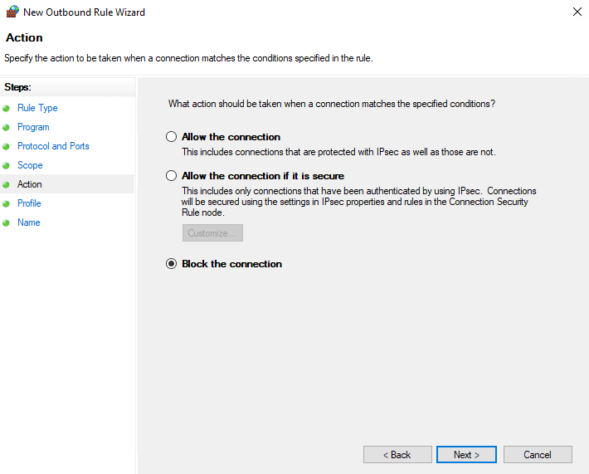Click the green dot beside Rule Type
Screen dimensions: 589x474
pyautogui.click(x=7, y=109)
